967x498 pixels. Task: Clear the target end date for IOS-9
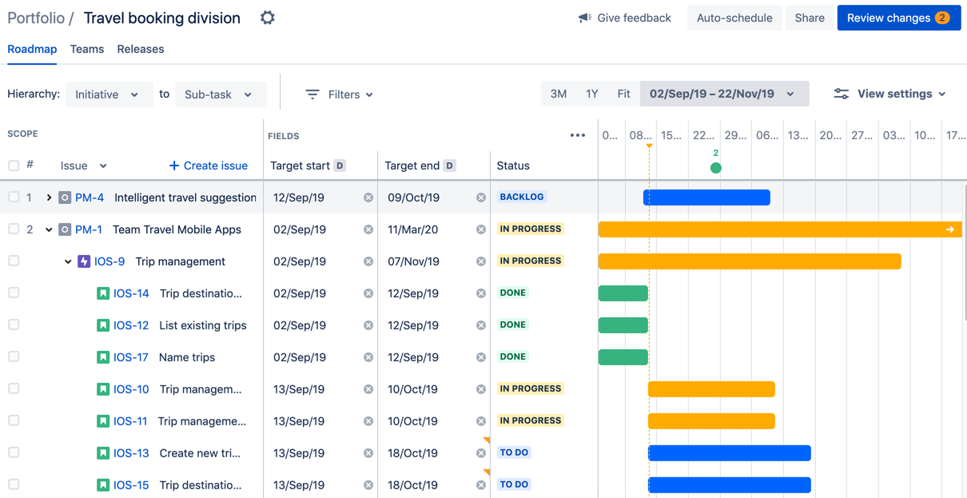point(481,261)
